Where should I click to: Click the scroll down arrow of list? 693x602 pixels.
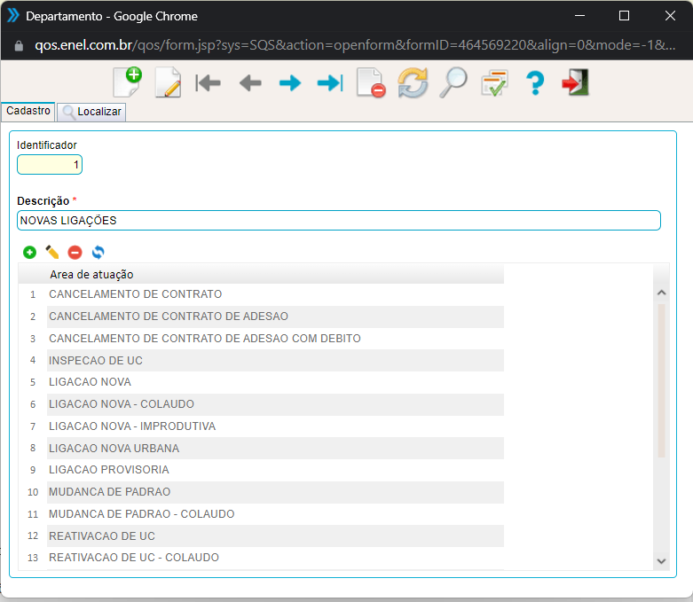(660, 560)
